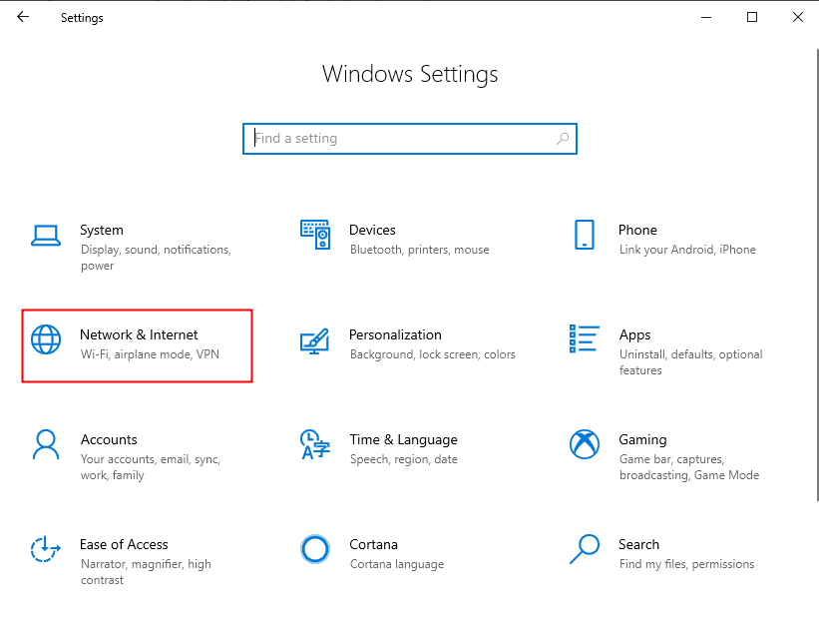Screen dimensions: 819x629
Task: Click 'Speech, region, date' text
Action: coord(404,459)
